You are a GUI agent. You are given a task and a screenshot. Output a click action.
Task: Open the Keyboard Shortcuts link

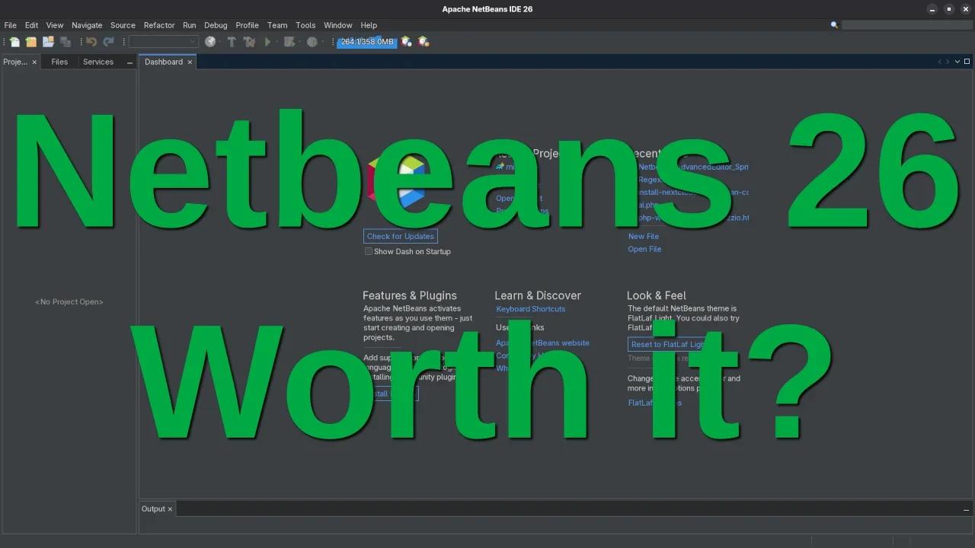coord(530,309)
